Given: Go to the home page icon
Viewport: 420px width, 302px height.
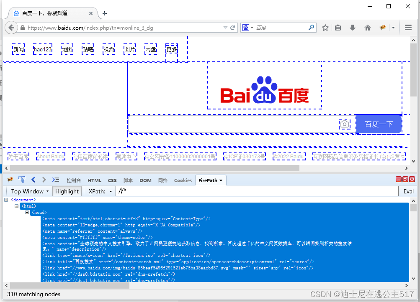Looking at the screenshot, I should (x=368, y=28).
